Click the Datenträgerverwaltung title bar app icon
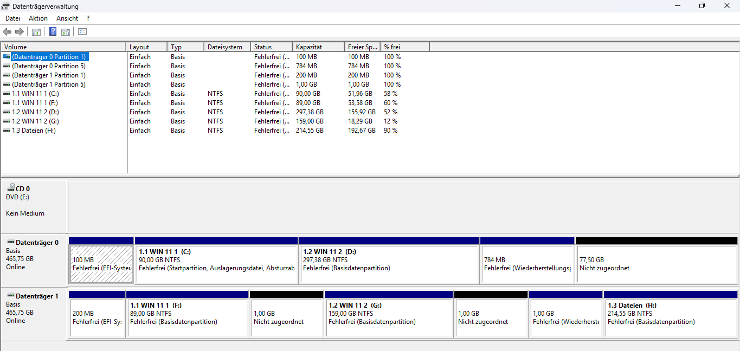Screen dimensions: 740x351 (x=6, y=6)
